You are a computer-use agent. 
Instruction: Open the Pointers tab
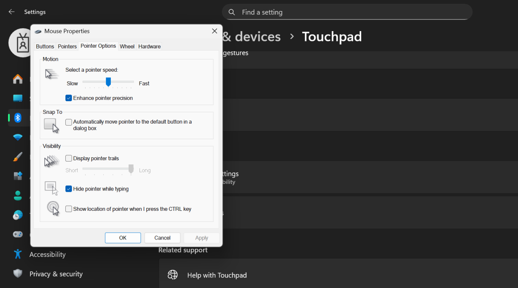[x=67, y=46]
